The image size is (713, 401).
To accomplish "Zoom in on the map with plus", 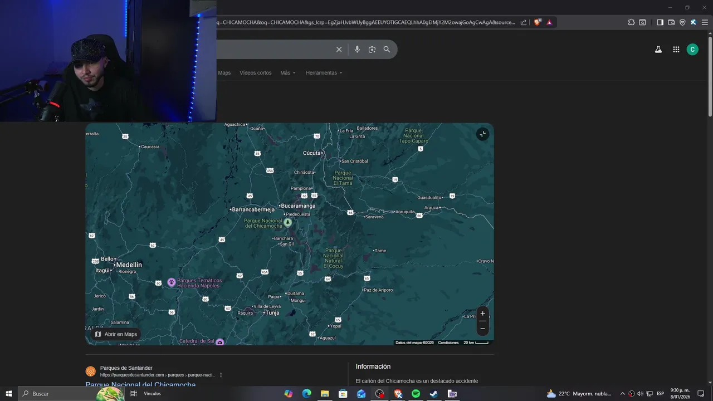I will [482, 314].
